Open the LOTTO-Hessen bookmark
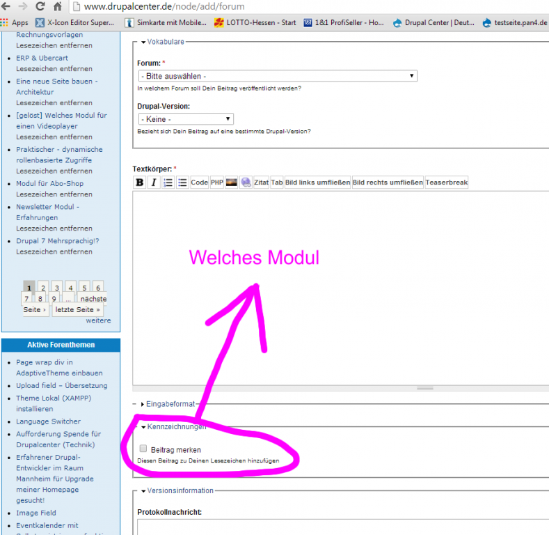This screenshot has height=535, width=549. [255, 22]
